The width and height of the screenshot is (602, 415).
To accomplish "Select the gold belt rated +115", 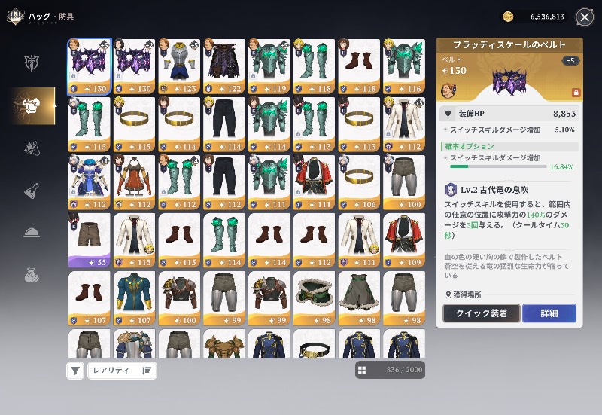I will [135, 124].
